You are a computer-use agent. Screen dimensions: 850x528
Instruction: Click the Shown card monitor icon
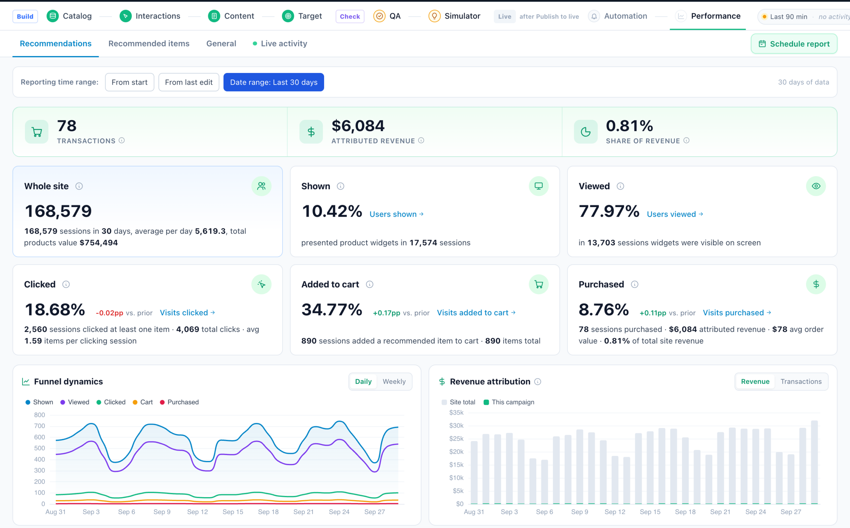(x=539, y=186)
